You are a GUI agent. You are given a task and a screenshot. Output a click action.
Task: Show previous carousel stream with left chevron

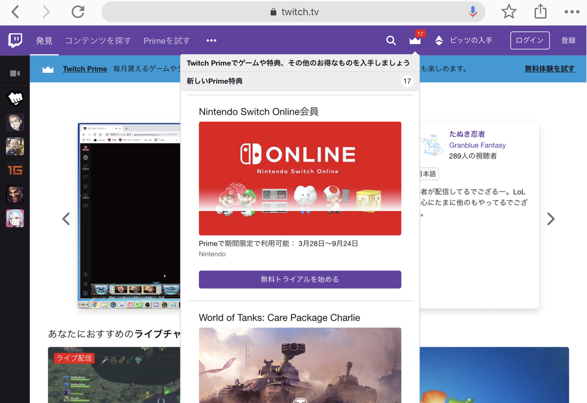click(x=66, y=219)
